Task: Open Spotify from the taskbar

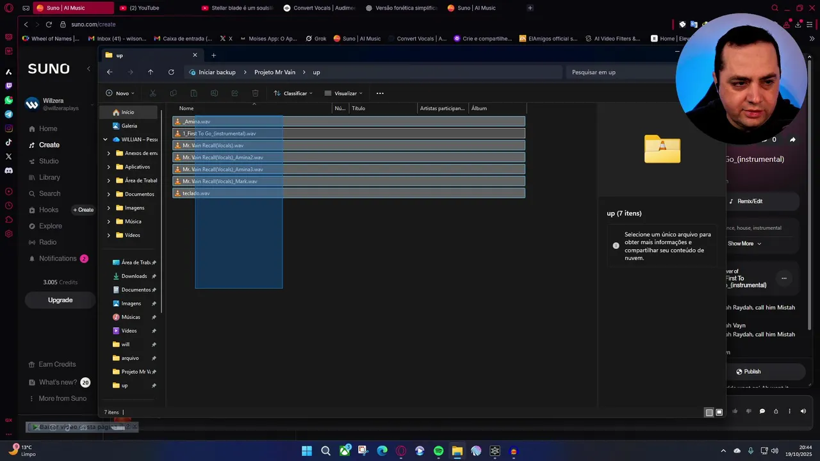Action: (x=438, y=451)
